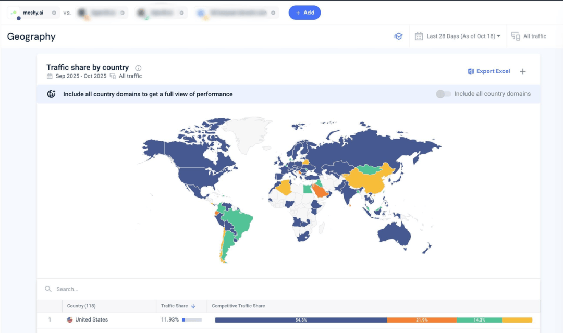Click the calendar icon in the date range selector
The height and width of the screenshot is (333, 563).
point(419,36)
